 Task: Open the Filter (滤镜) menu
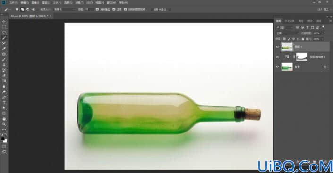(x=79, y=3)
